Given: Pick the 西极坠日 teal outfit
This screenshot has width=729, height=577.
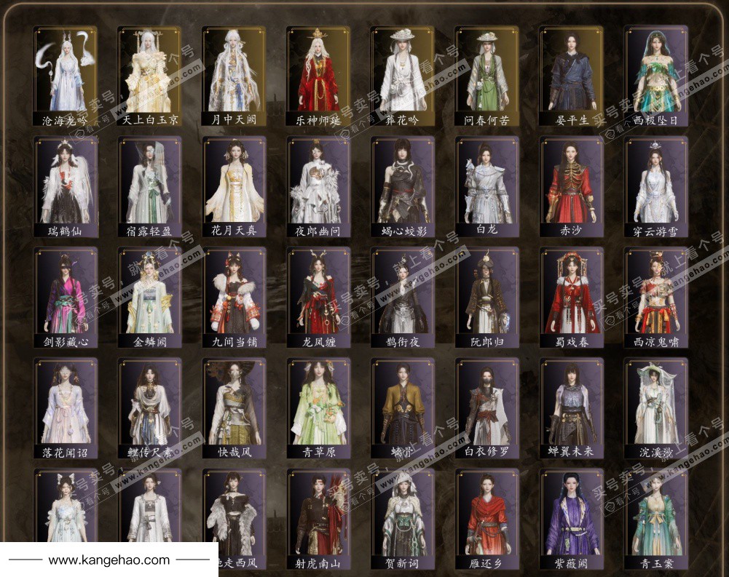Looking at the screenshot, I should point(655,76).
